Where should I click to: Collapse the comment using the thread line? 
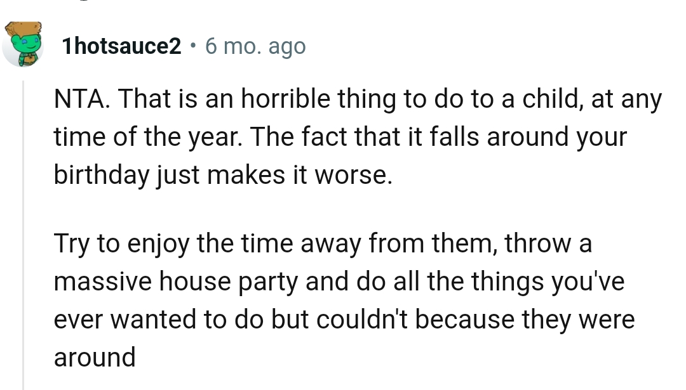23,235
